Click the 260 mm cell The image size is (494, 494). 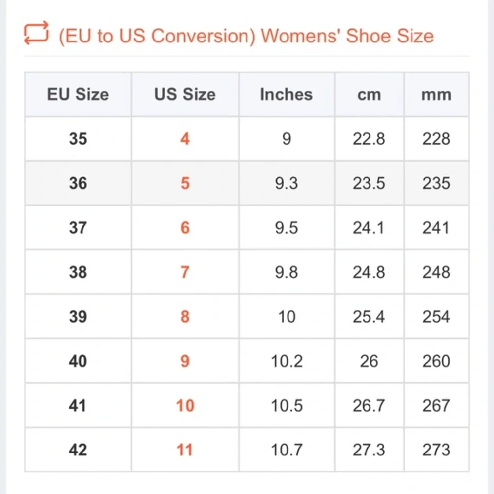(436, 361)
